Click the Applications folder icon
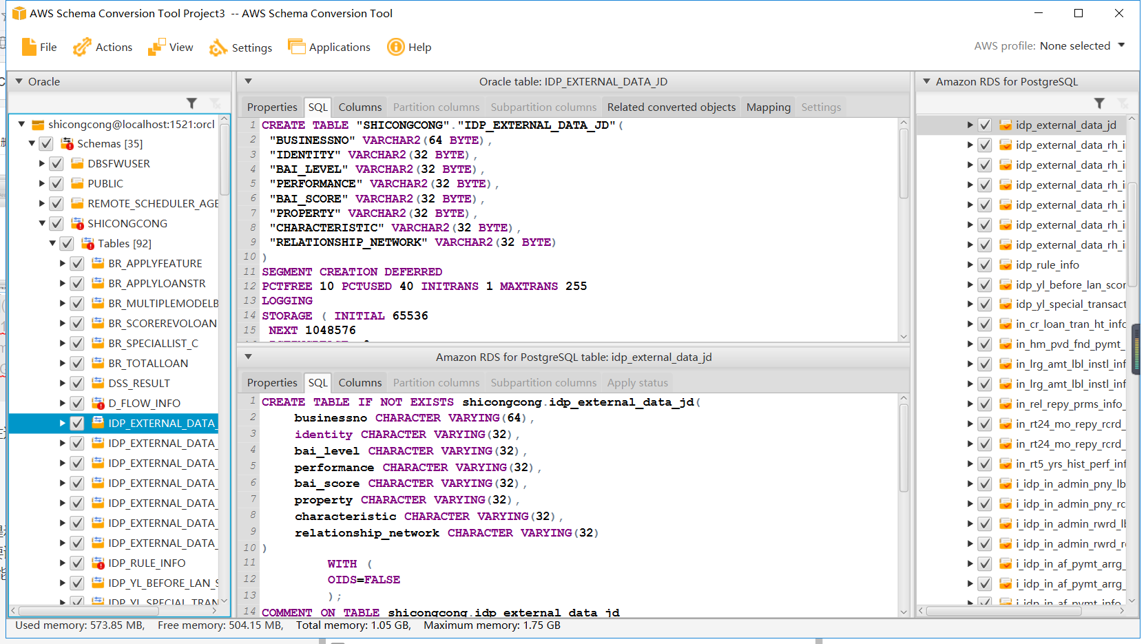Screen dimensions: 1146x644 click(296, 47)
